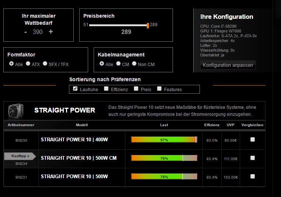Click the 97% load bar
Screen dimensions: 281x197
[x=164, y=140]
